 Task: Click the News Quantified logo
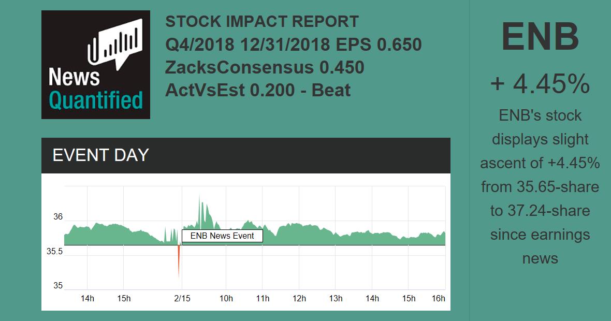tap(96, 65)
